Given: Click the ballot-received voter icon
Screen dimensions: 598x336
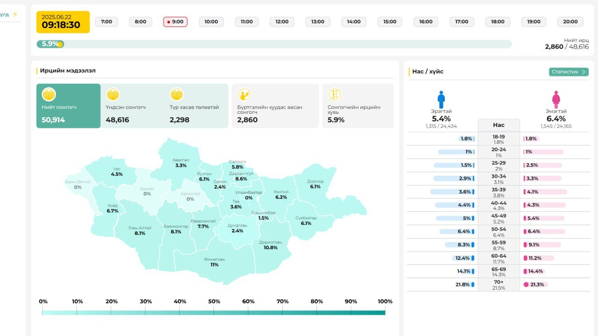Looking at the screenshot, I should coord(244,95).
